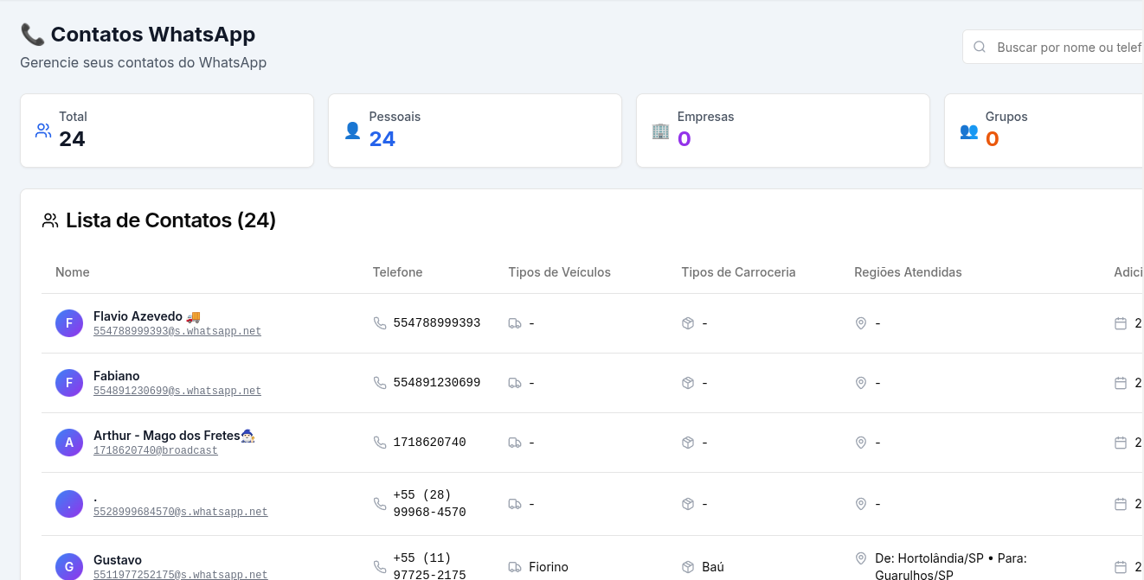Click the Total contacts people icon
The height and width of the screenshot is (580, 1144).
[43, 131]
